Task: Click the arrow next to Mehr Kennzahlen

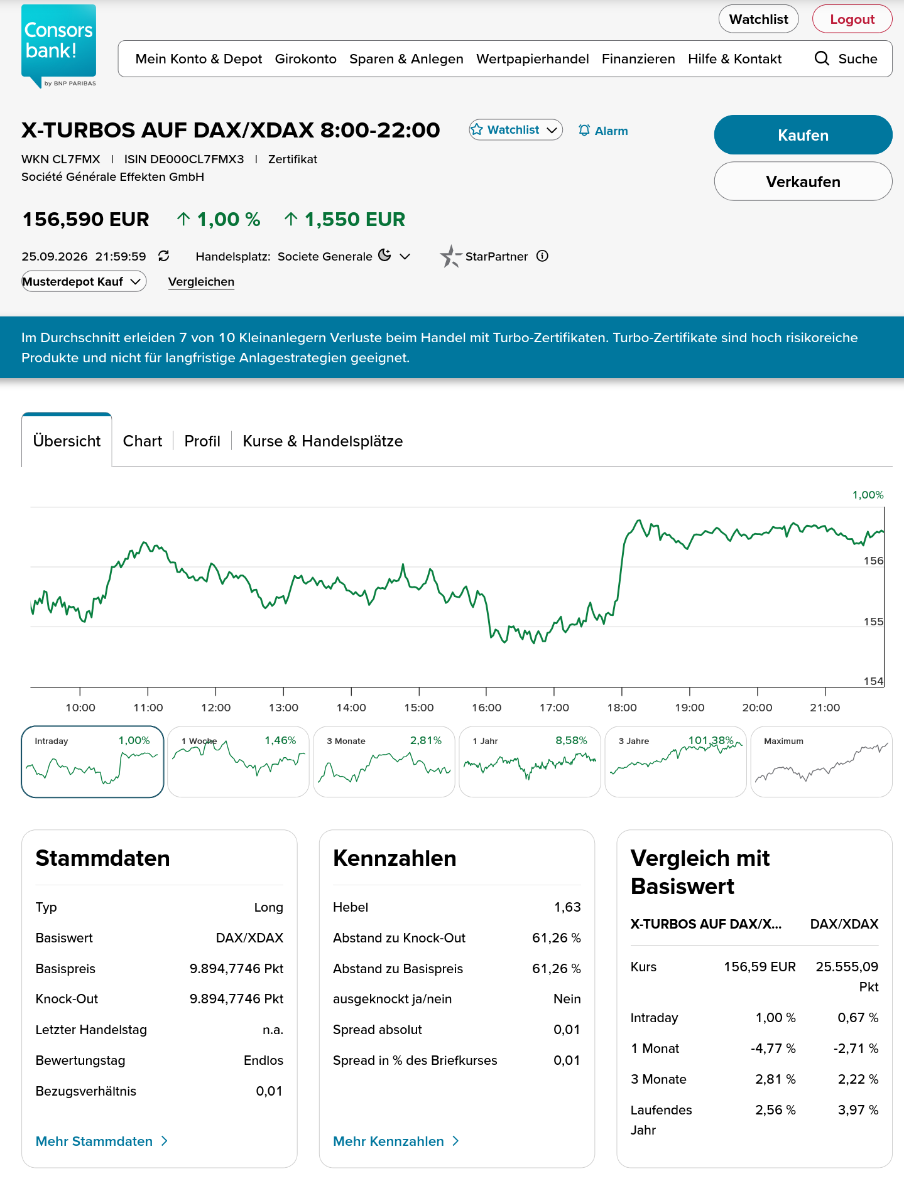Action: [x=456, y=1141]
